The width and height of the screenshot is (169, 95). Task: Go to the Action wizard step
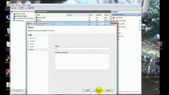coord(32,44)
